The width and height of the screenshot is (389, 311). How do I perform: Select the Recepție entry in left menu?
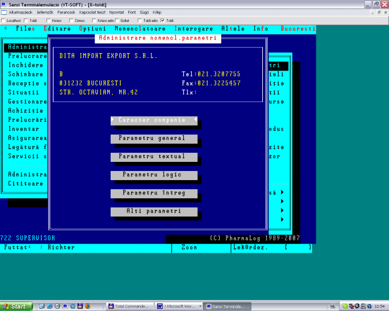pos(27,83)
